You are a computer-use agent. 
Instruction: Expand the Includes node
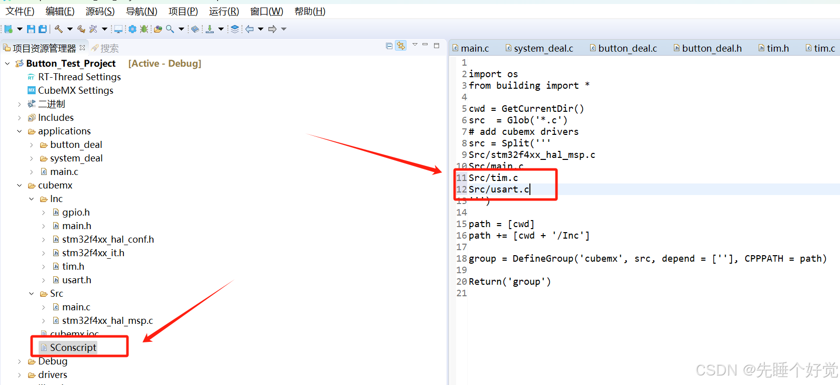(20, 118)
